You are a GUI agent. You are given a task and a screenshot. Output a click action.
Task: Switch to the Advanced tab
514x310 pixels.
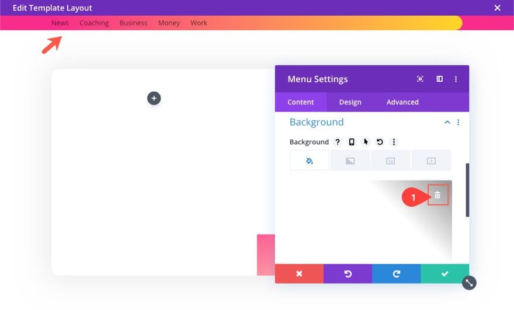tap(402, 102)
